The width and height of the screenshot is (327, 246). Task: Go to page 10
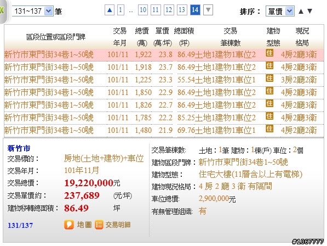point(143,10)
